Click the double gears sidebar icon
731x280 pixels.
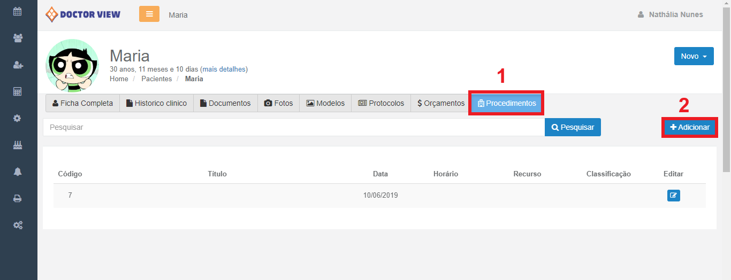click(18, 225)
